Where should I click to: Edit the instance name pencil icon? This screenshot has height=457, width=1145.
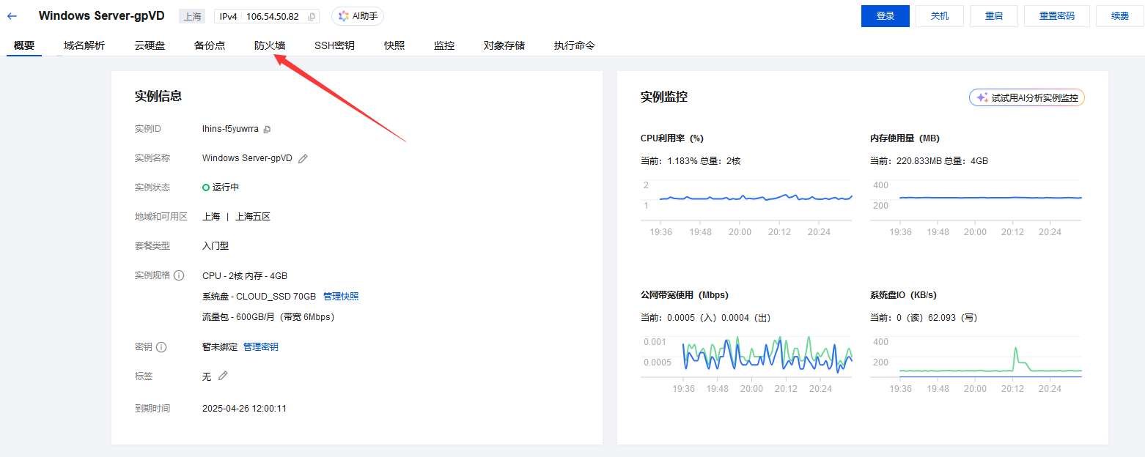coord(303,158)
